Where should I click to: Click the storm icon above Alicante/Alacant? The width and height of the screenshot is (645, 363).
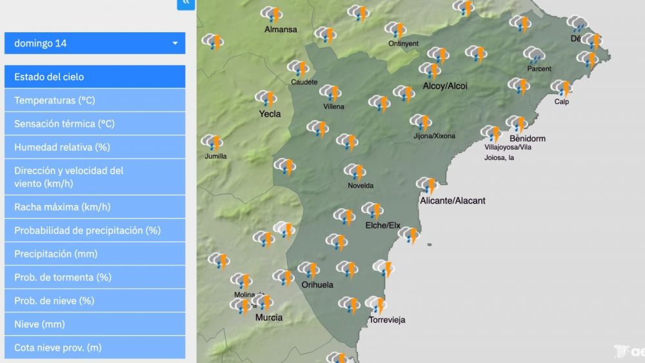click(427, 186)
